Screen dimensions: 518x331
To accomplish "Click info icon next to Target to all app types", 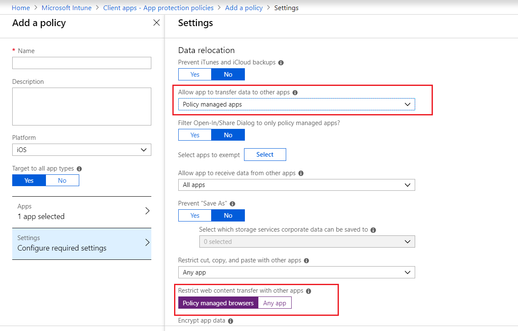I will tap(79, 169).
